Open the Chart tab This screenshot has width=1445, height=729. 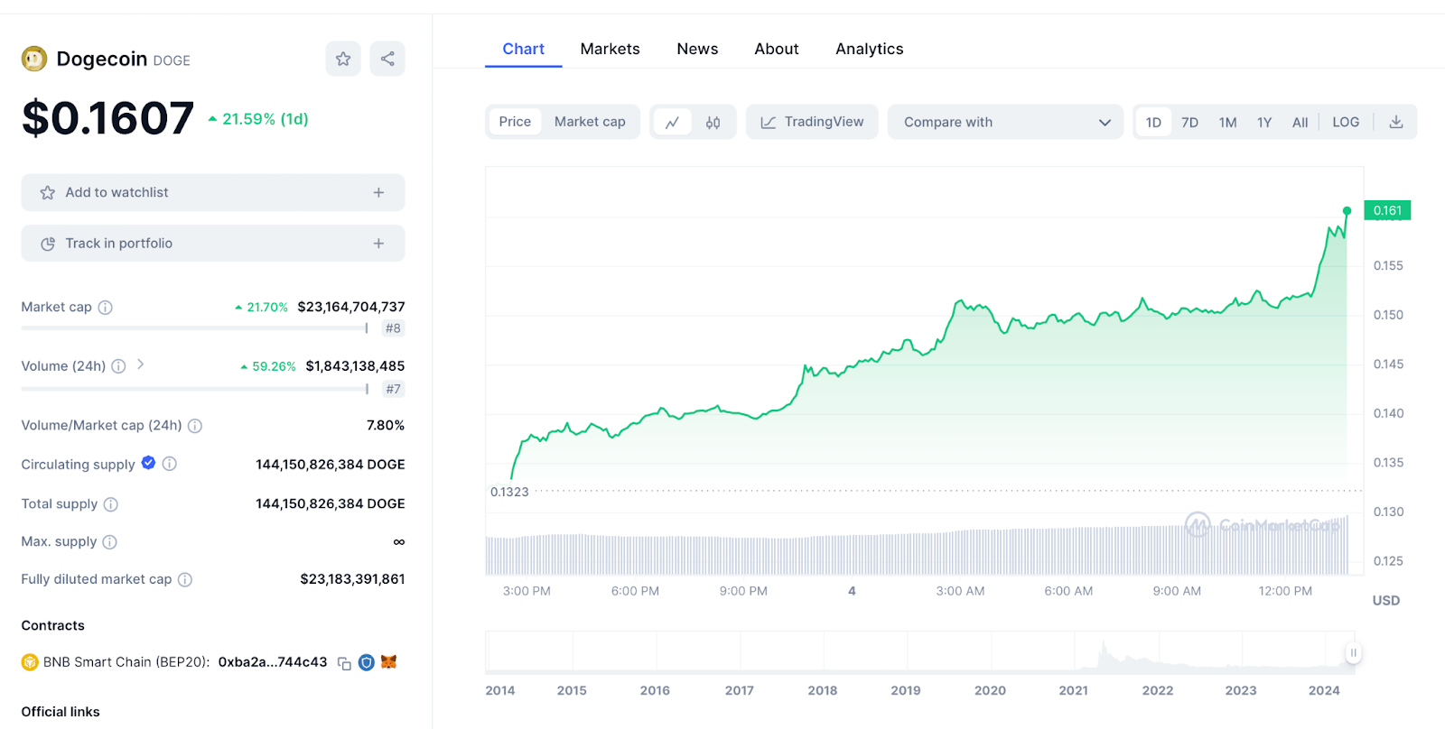[x=524, y=49]
